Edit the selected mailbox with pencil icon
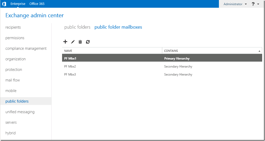The height and width of the screenshot is (141, 265). tap(73, 42)
